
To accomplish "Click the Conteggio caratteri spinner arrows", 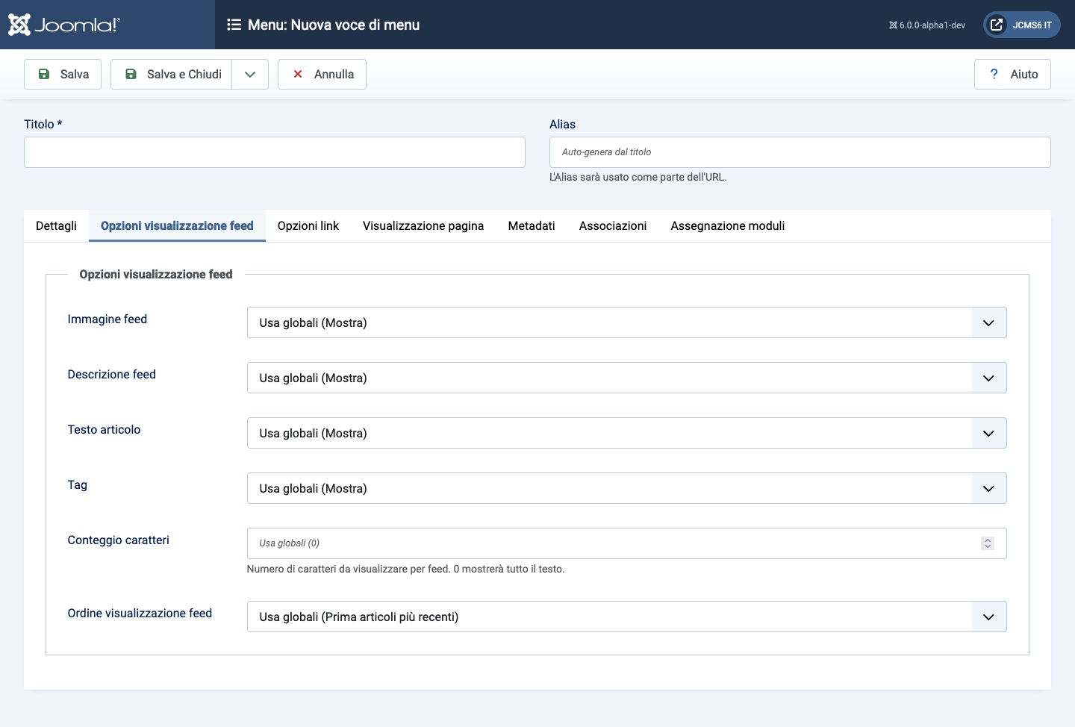I will point(988,543).
